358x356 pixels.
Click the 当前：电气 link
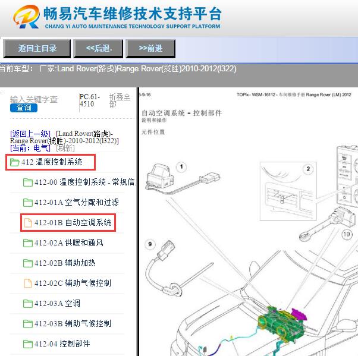[30, 148]
